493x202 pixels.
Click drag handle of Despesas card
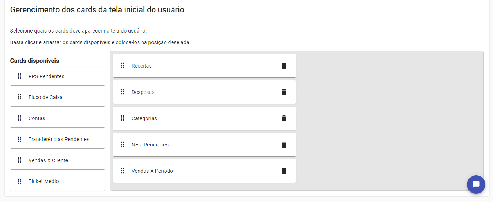(x=123, y=92)
